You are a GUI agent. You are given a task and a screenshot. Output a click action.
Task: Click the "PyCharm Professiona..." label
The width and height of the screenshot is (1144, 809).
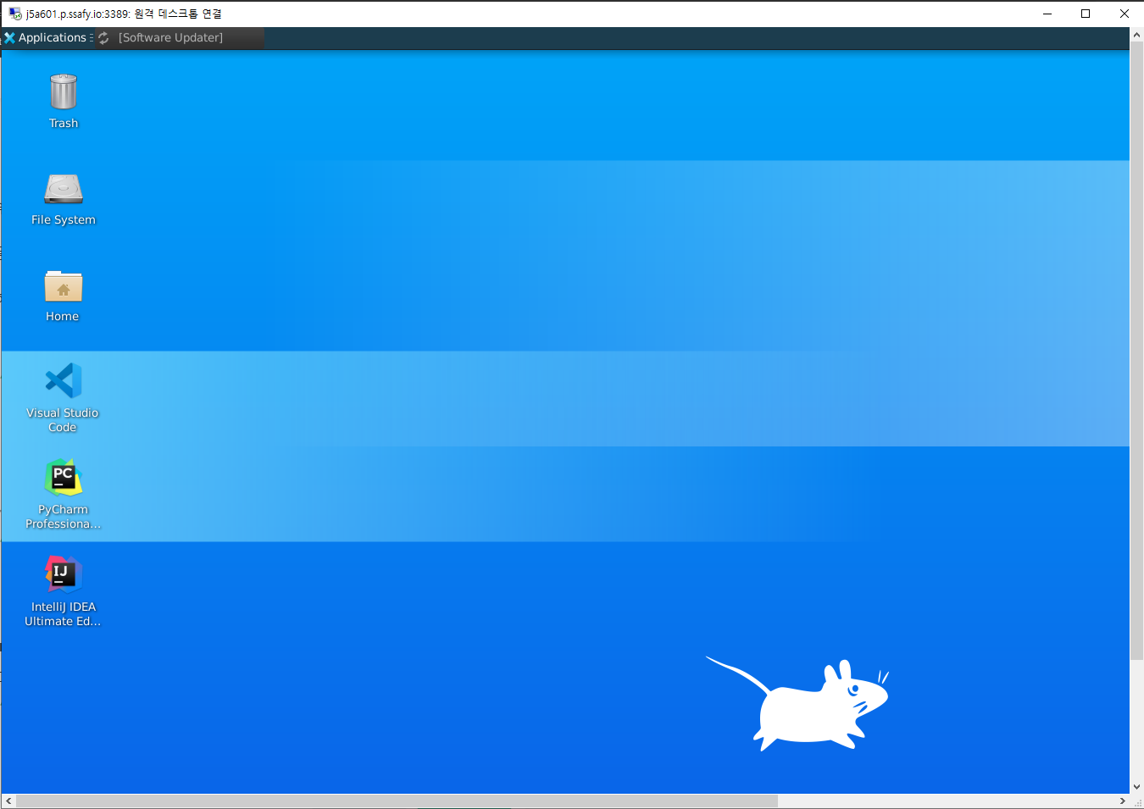[x=64, y=517]
